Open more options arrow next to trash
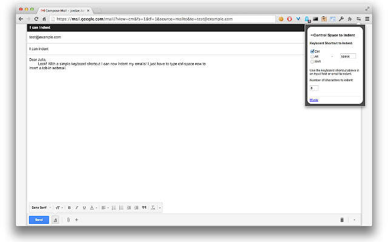Image resolution: width=388 pixels, height=242 pixels. (354, 220)
